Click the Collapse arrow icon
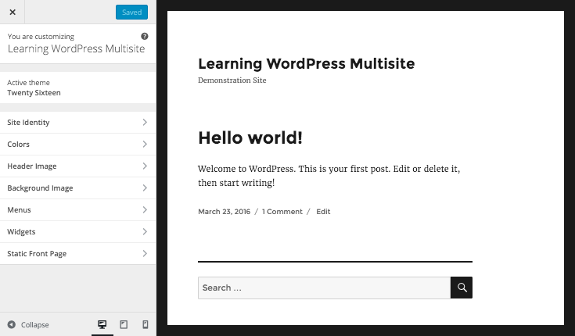This screenshot has height=336, width=575. pos(12,325)
